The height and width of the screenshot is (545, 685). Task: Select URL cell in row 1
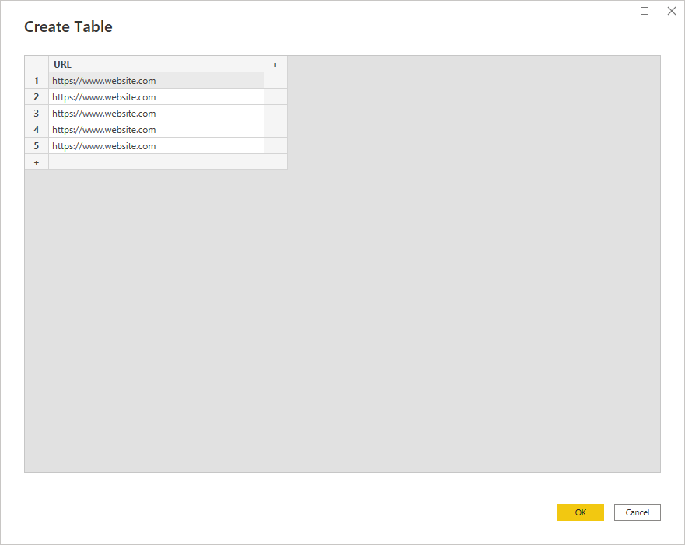[156, 80]
